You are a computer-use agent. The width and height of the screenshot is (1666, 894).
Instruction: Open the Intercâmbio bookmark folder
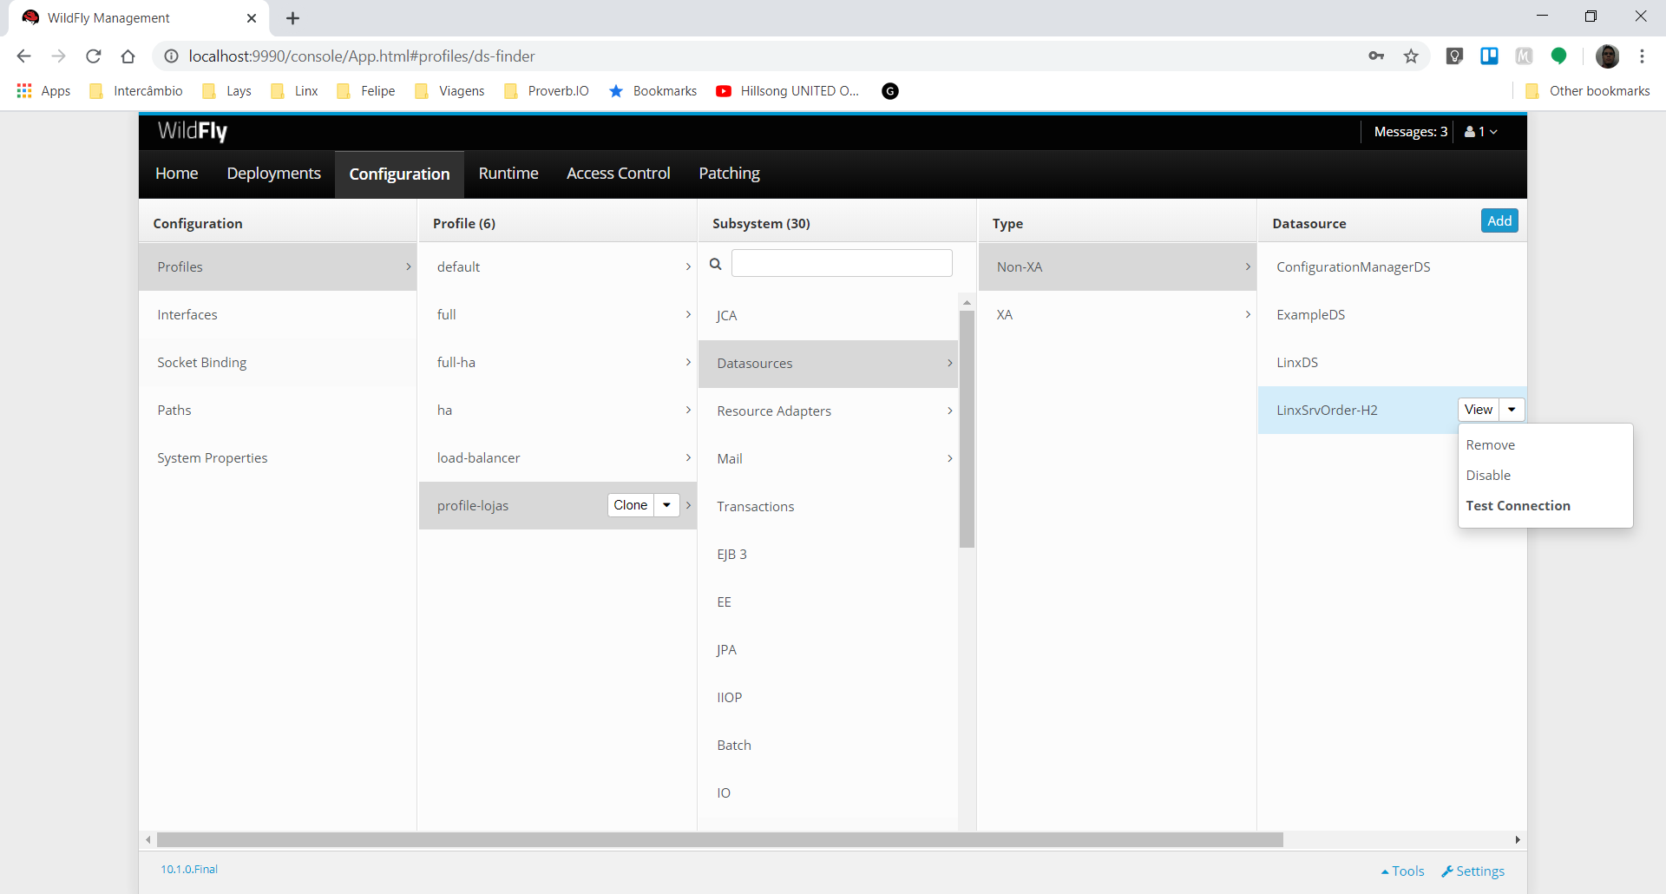(136, 91)
